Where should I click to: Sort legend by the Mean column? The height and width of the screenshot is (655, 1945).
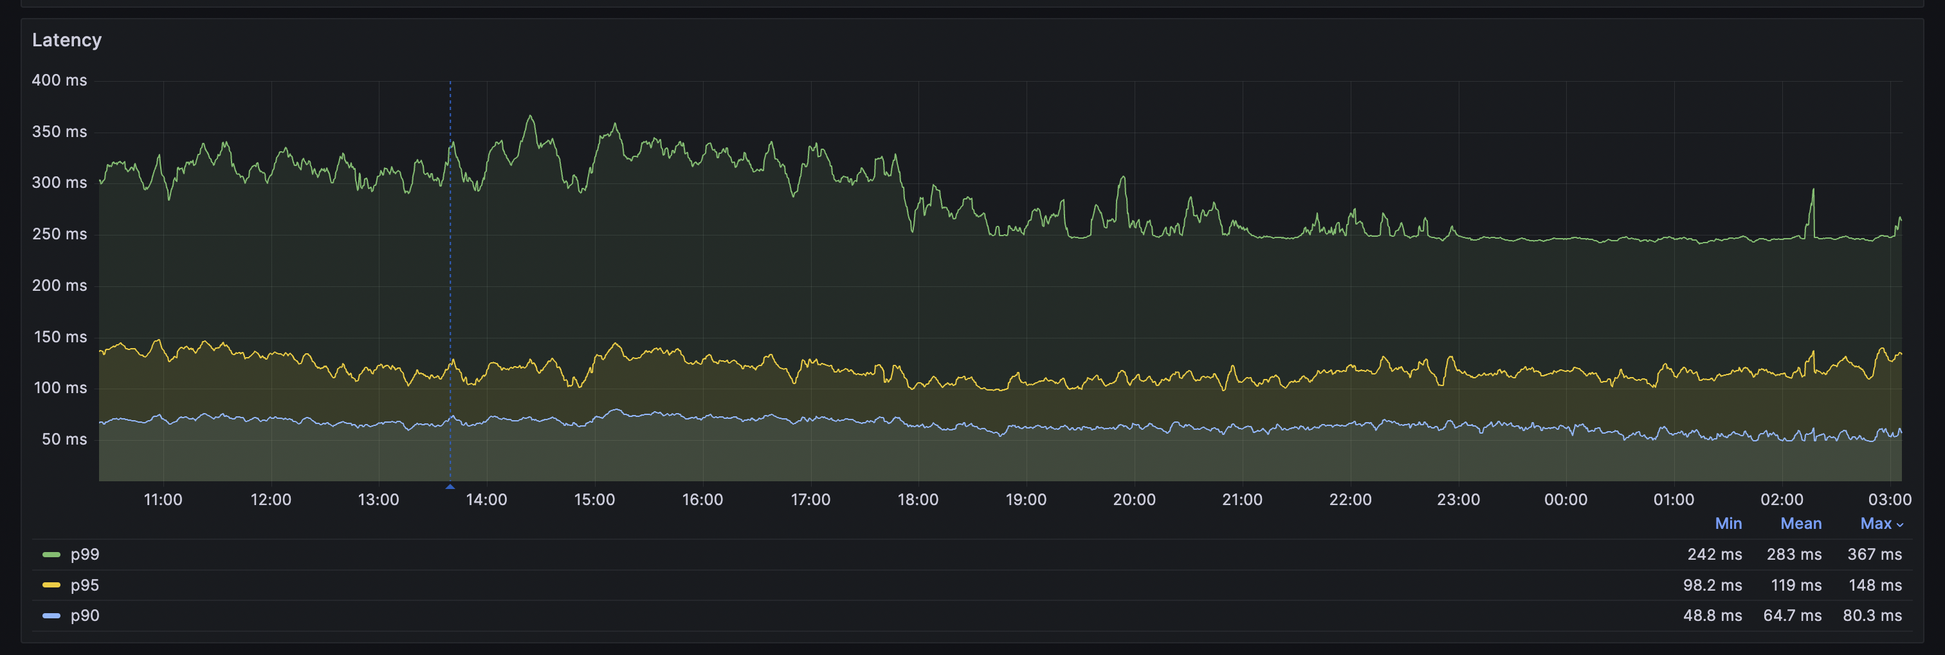coord(1801,523)
